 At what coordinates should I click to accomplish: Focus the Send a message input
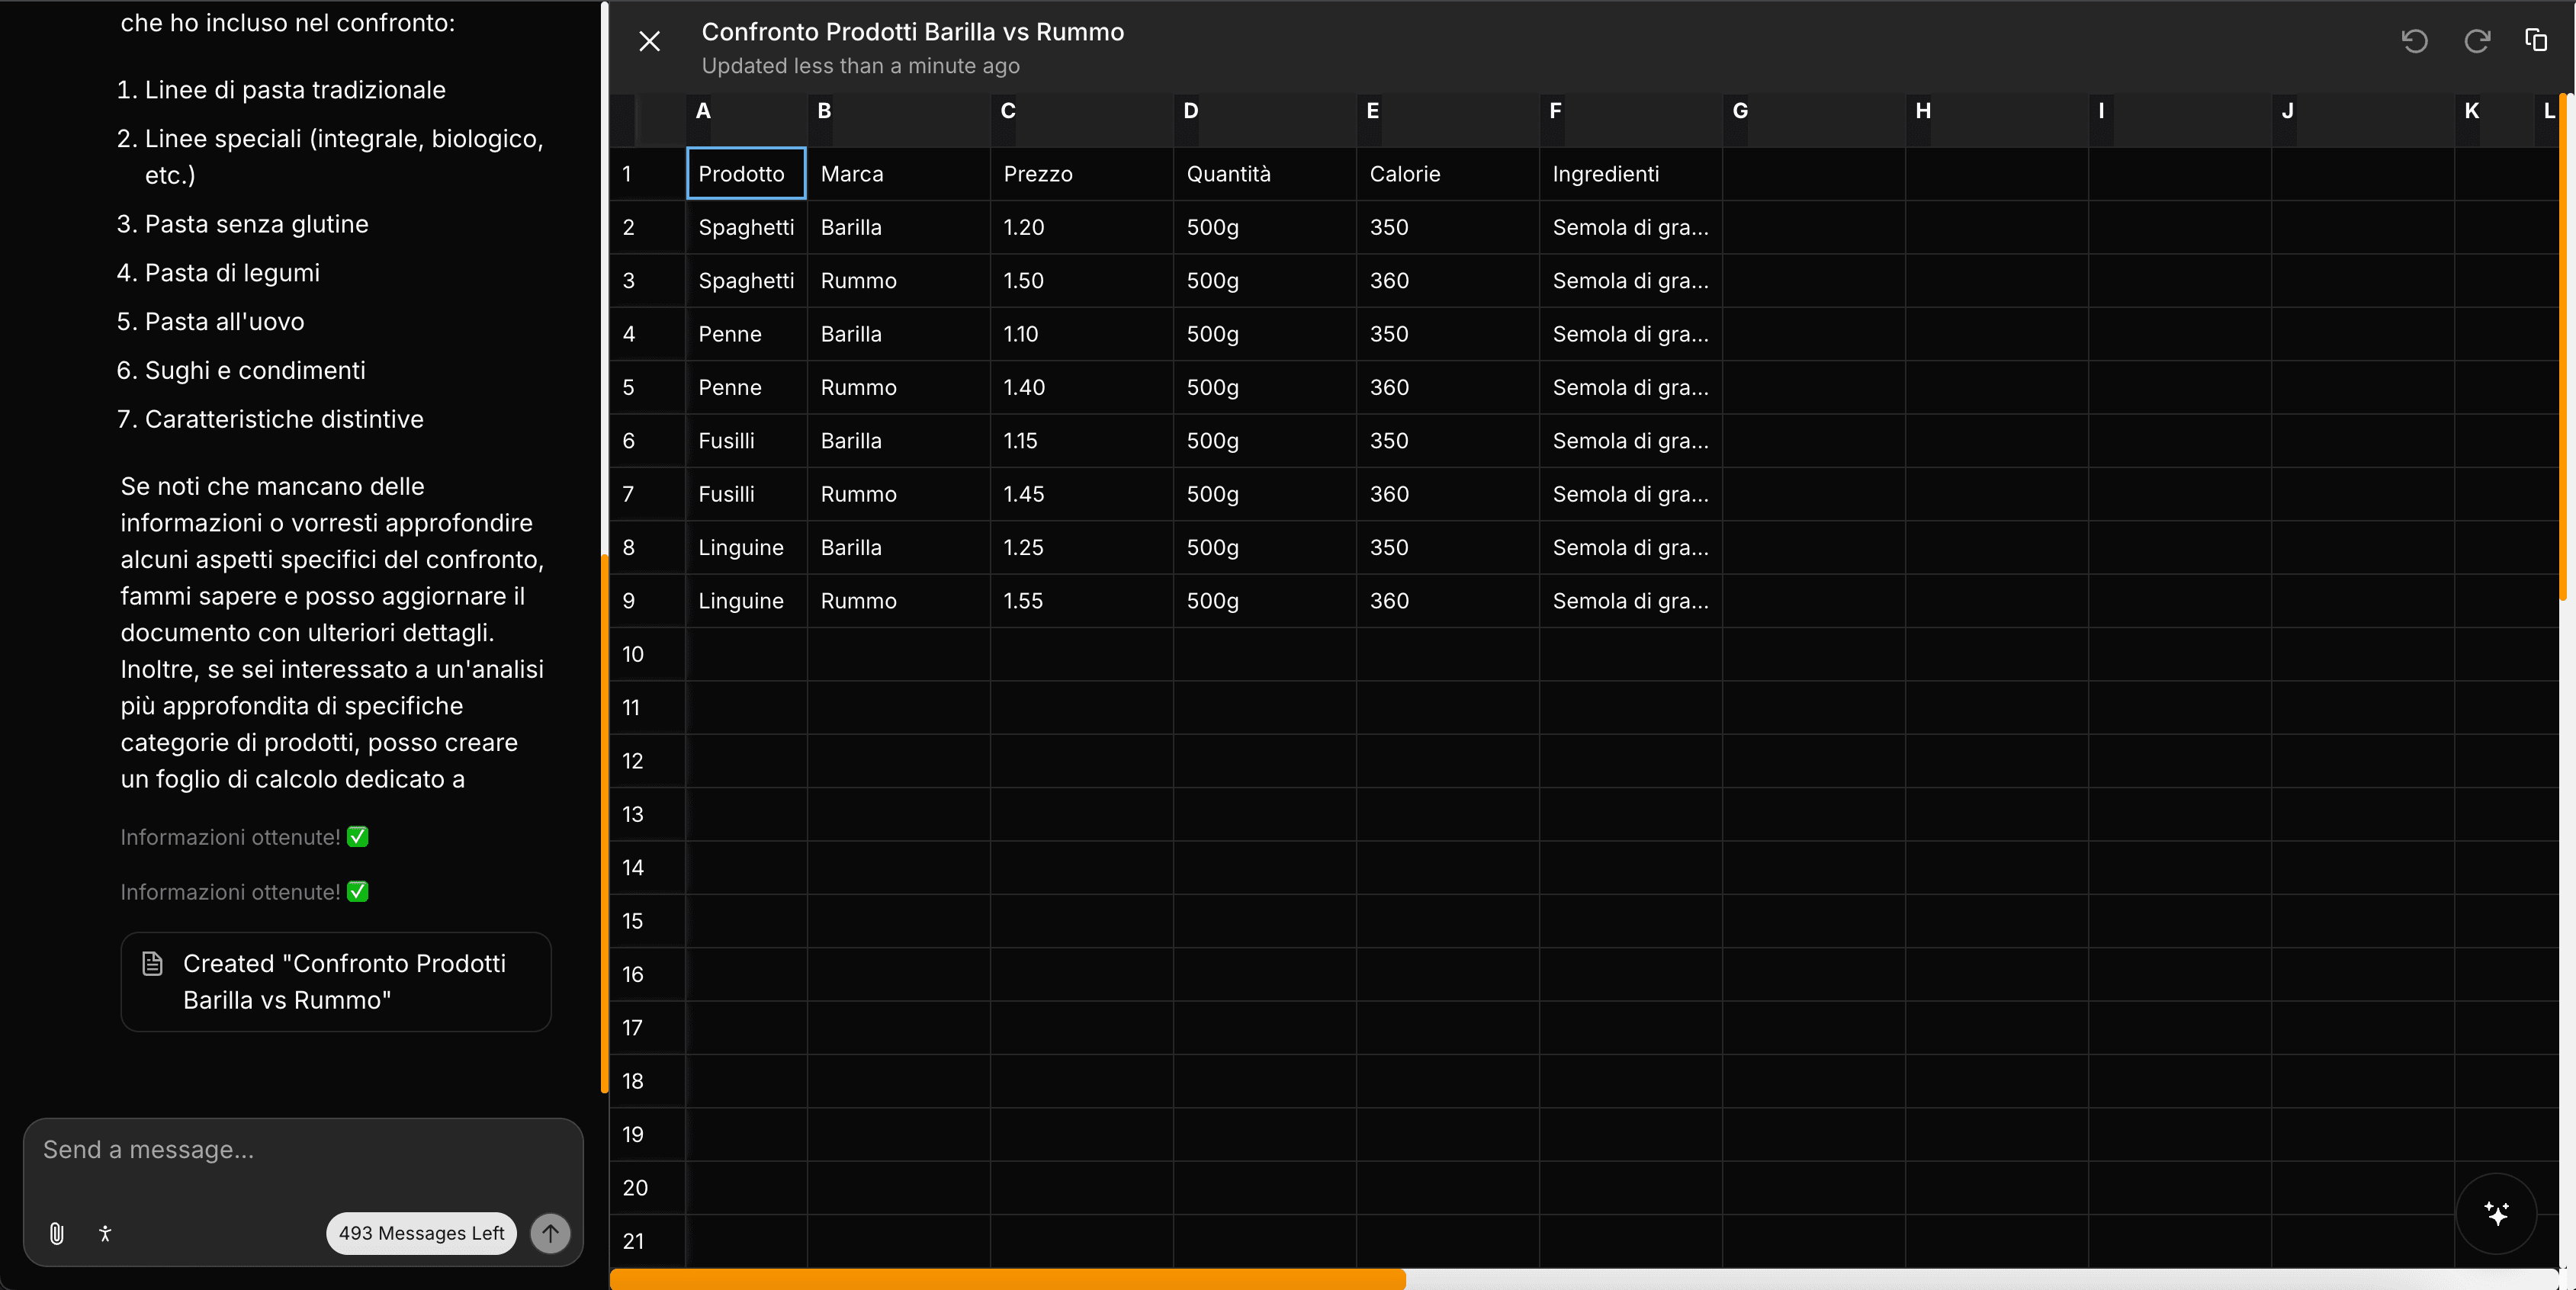303,1150
